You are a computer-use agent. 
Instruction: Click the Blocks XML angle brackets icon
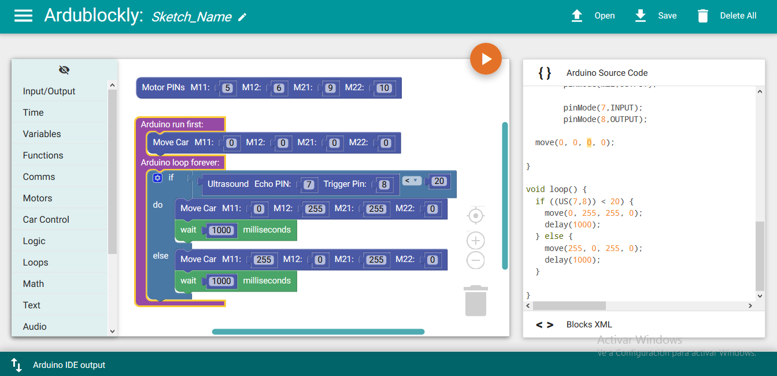coord(545,325)
